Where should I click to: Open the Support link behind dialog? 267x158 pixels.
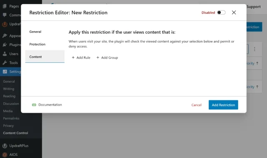click(x=253, y=7)
